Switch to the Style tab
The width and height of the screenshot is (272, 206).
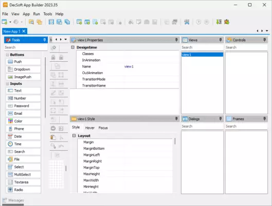point(76,127)
